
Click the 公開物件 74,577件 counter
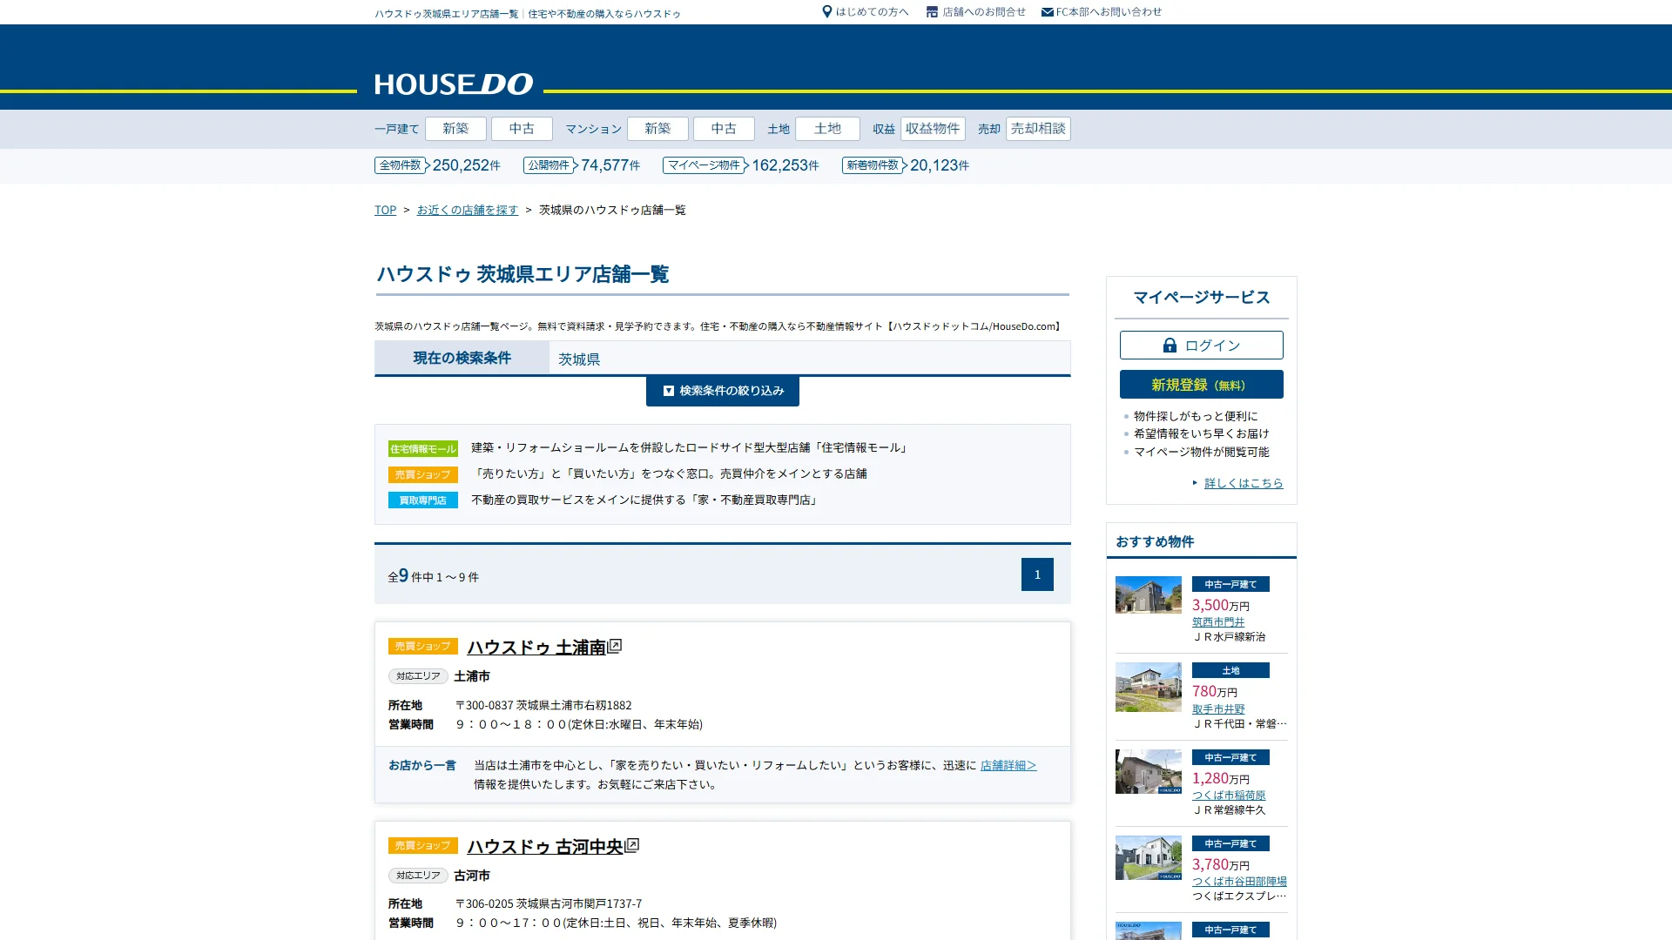[582, 165]
